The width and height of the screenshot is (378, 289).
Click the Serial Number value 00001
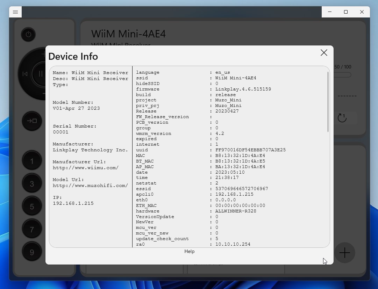[60, 132]
